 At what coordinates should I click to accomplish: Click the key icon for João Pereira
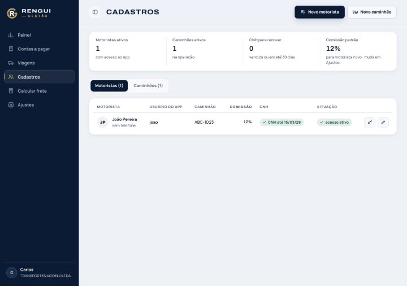[x=370, y=122]
